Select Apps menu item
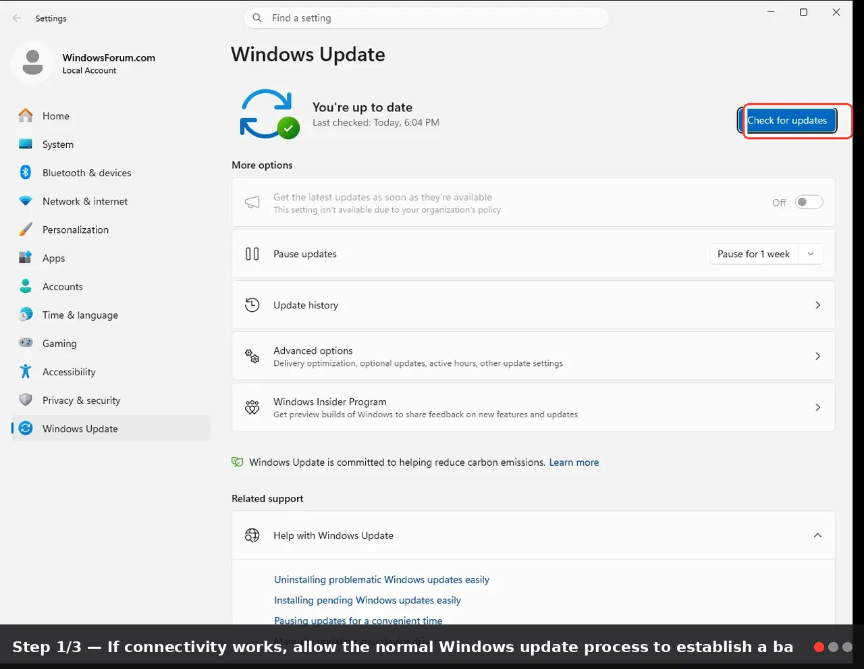Screen dimensions: 864x669 [111, 258]
